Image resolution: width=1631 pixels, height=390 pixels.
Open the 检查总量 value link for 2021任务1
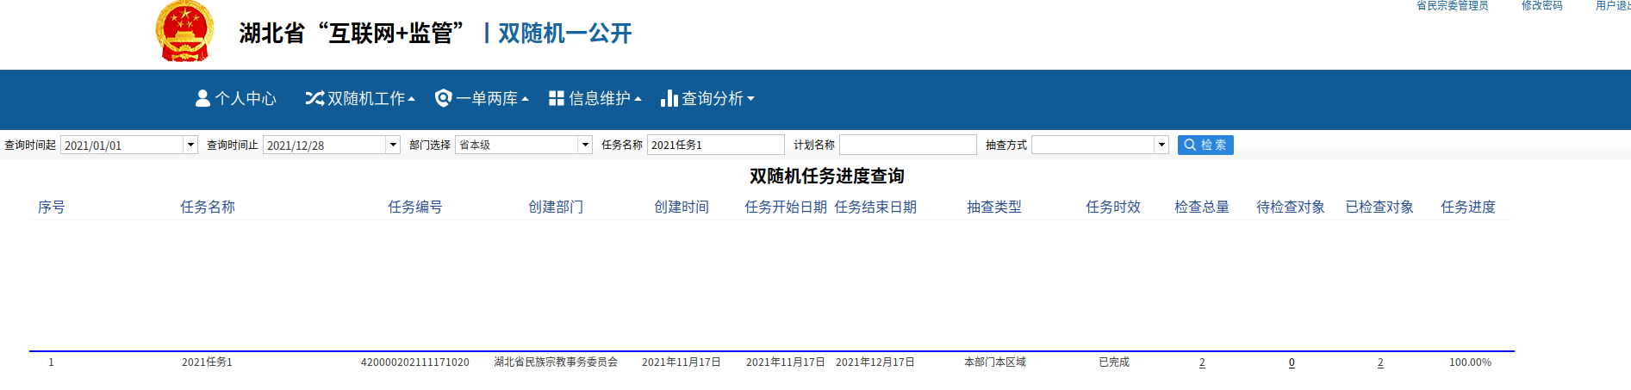tap(1202, 362)
